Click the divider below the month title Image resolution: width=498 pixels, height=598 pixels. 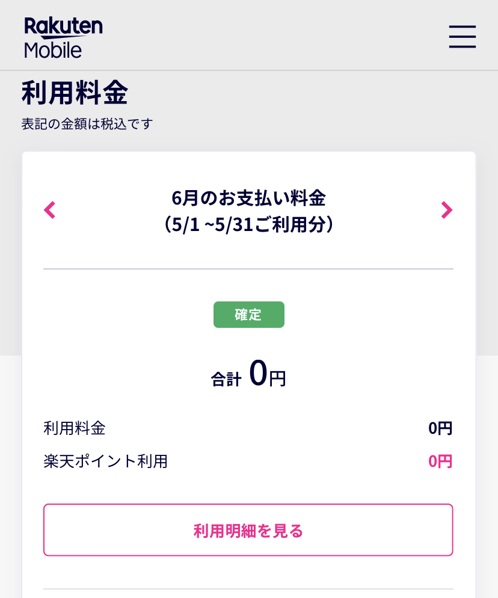click(248, 269)
